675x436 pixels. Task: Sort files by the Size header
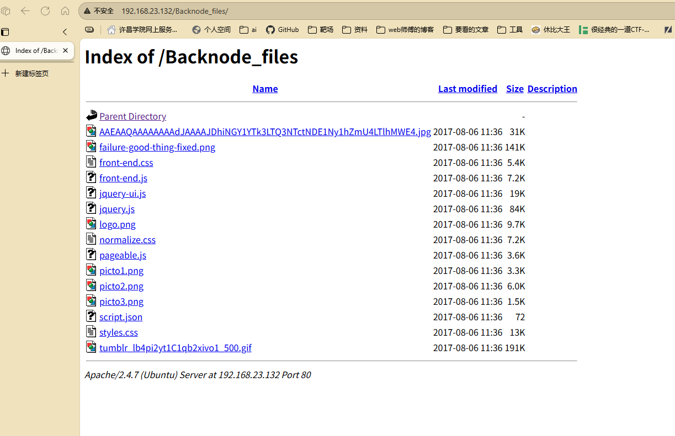pyautogui.click(x=514, y=89)
